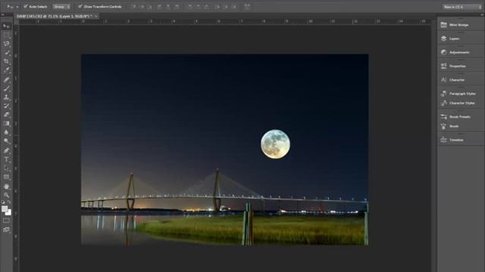Open the Group auto-select dropdown

[x=61, y=7]
